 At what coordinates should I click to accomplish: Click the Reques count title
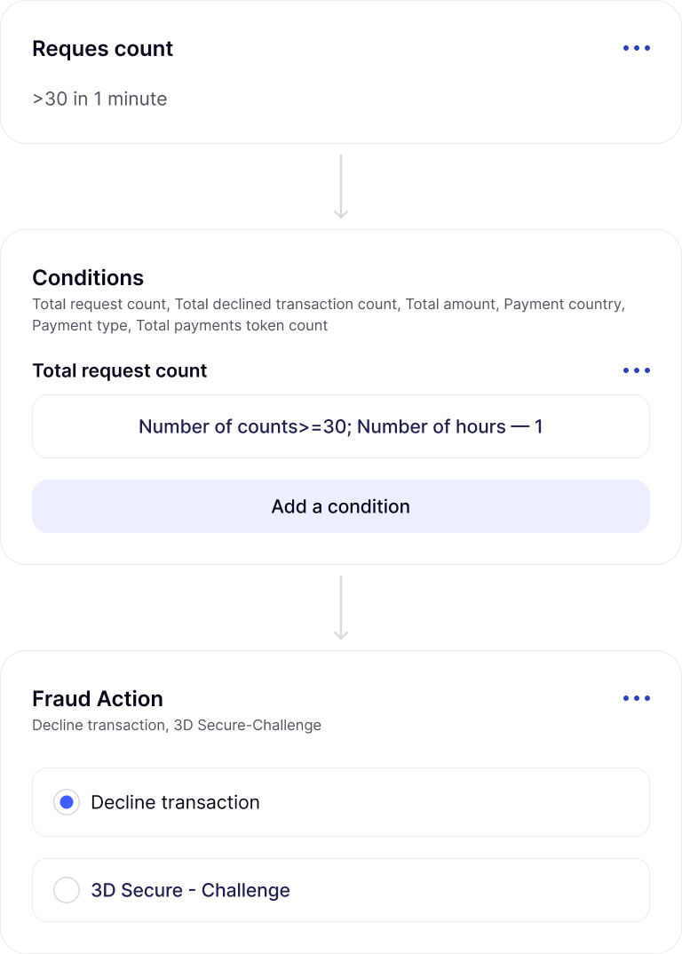point(103,49)
